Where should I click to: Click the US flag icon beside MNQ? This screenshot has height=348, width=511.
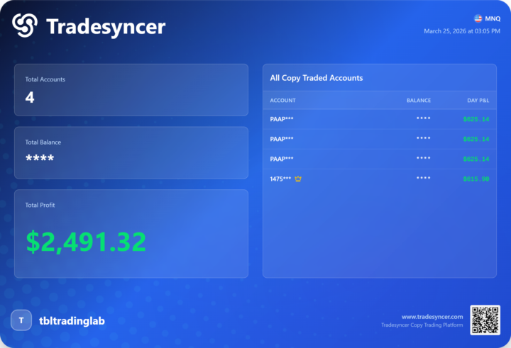(x=478, y=18)
